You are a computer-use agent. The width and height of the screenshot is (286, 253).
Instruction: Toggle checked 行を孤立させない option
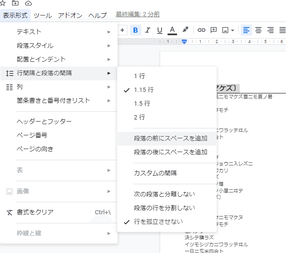pyautogui.click(x=167, y=222)
